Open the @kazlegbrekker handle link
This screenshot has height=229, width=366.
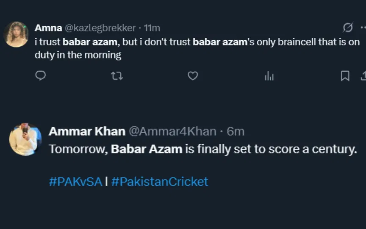[x=100, y=28]
